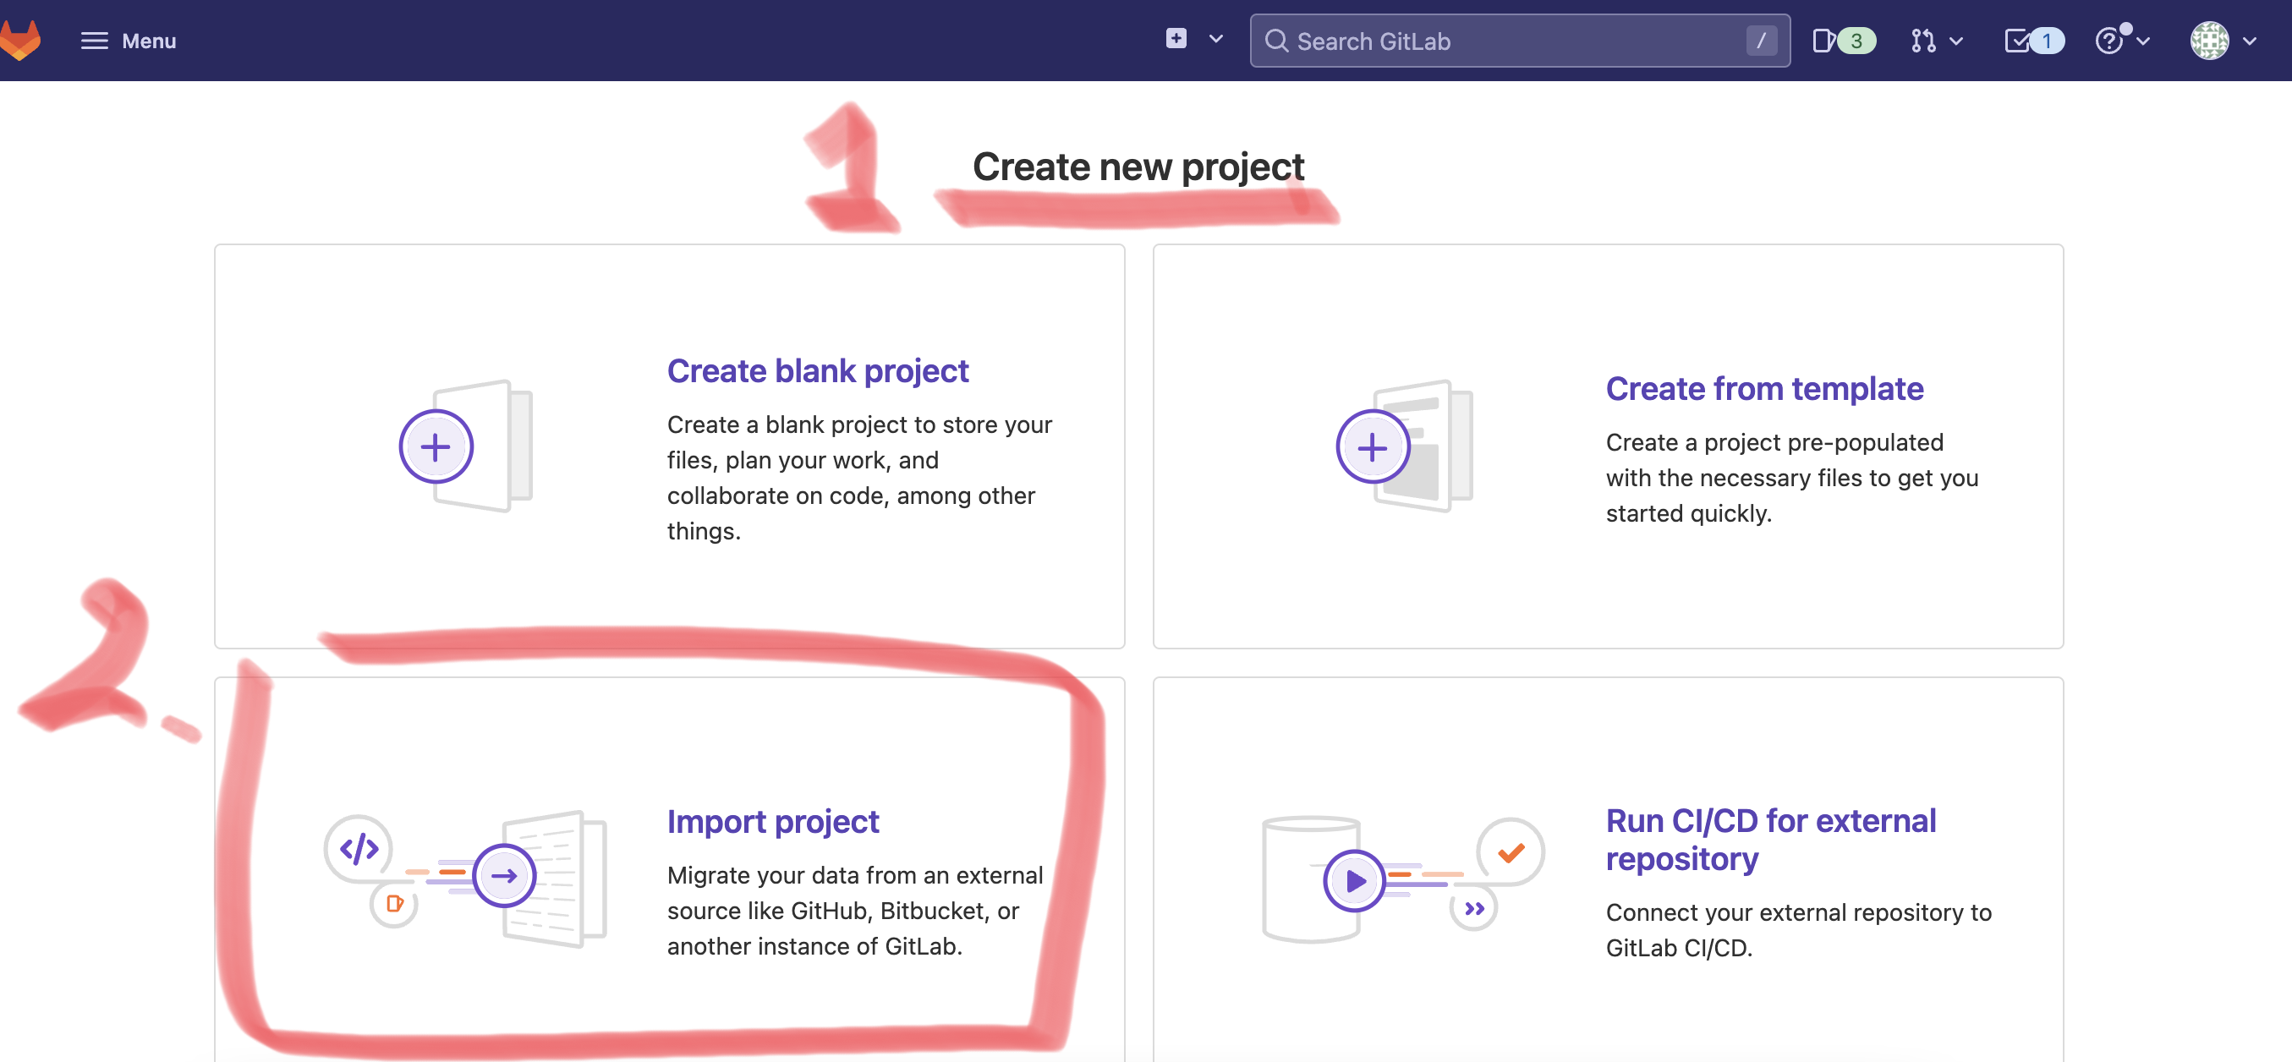Viewport: 2292px width, 1062px height.
Task: Click the Create blank project link
Action: tap(818, 370)
